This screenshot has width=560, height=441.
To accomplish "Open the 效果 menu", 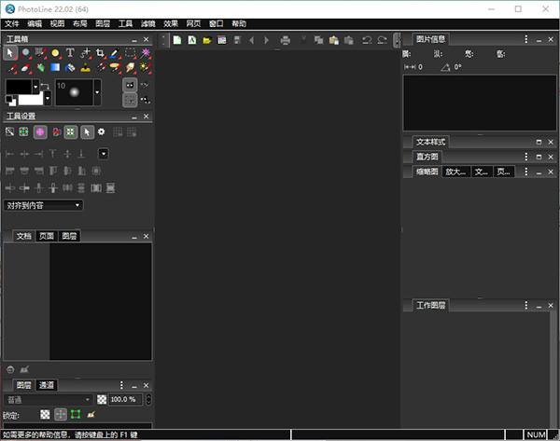I will click(x=171, y=24).
